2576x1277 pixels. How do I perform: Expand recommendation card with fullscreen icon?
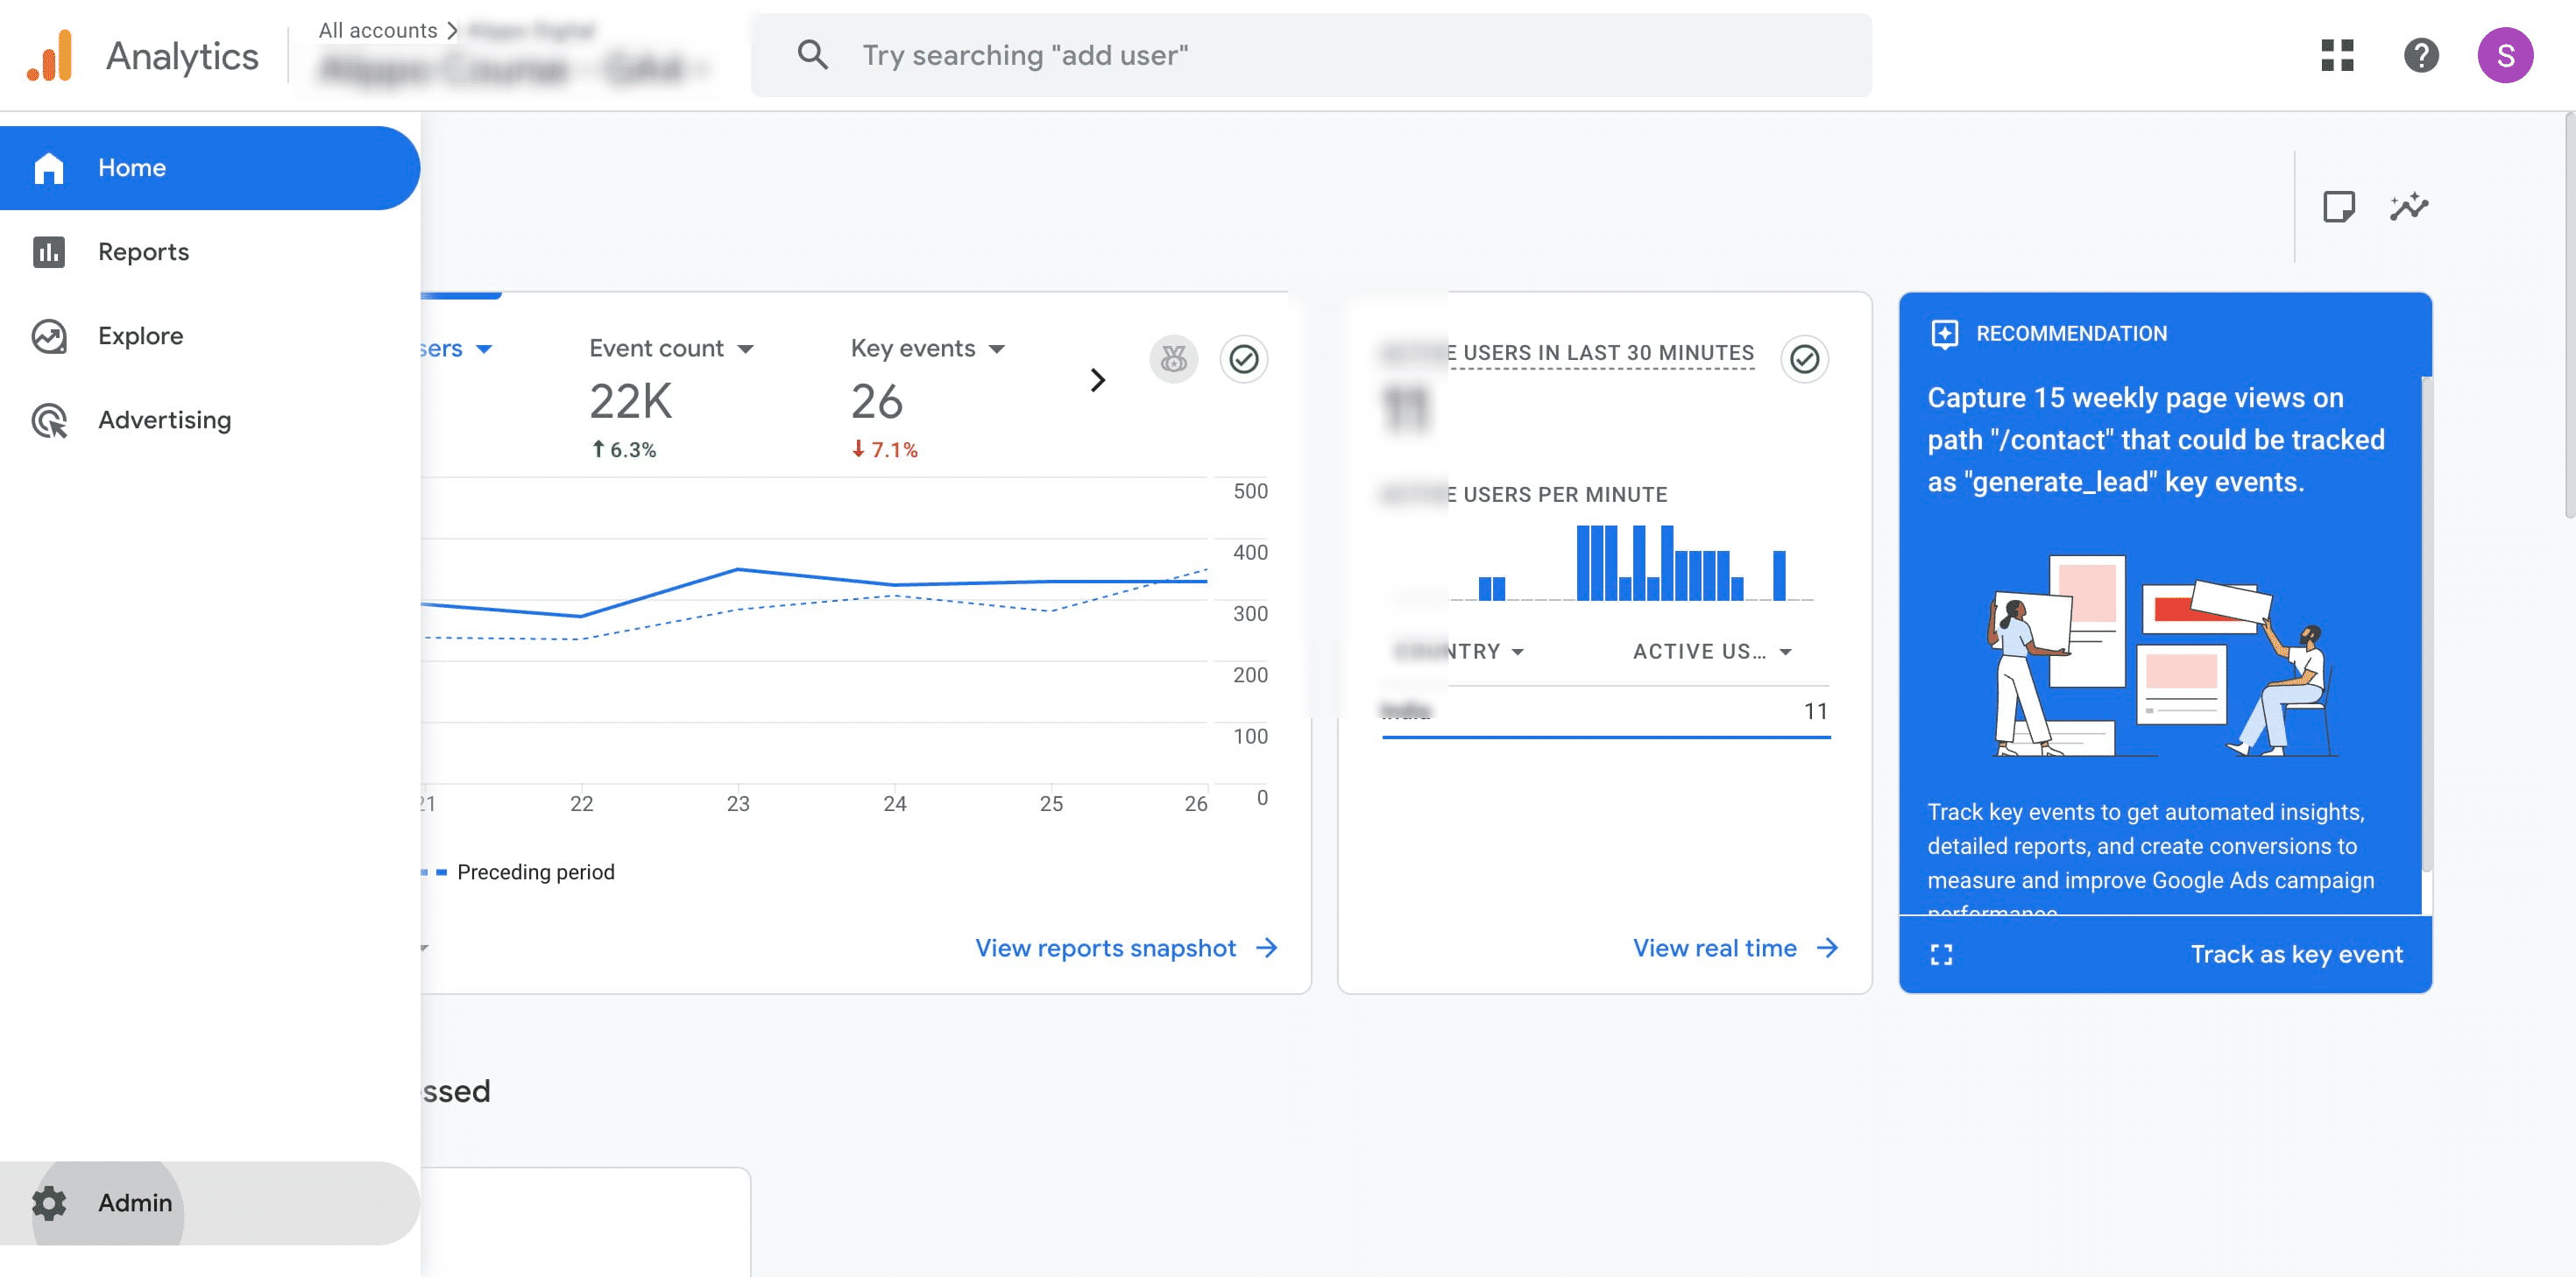tap(1941, 955)
